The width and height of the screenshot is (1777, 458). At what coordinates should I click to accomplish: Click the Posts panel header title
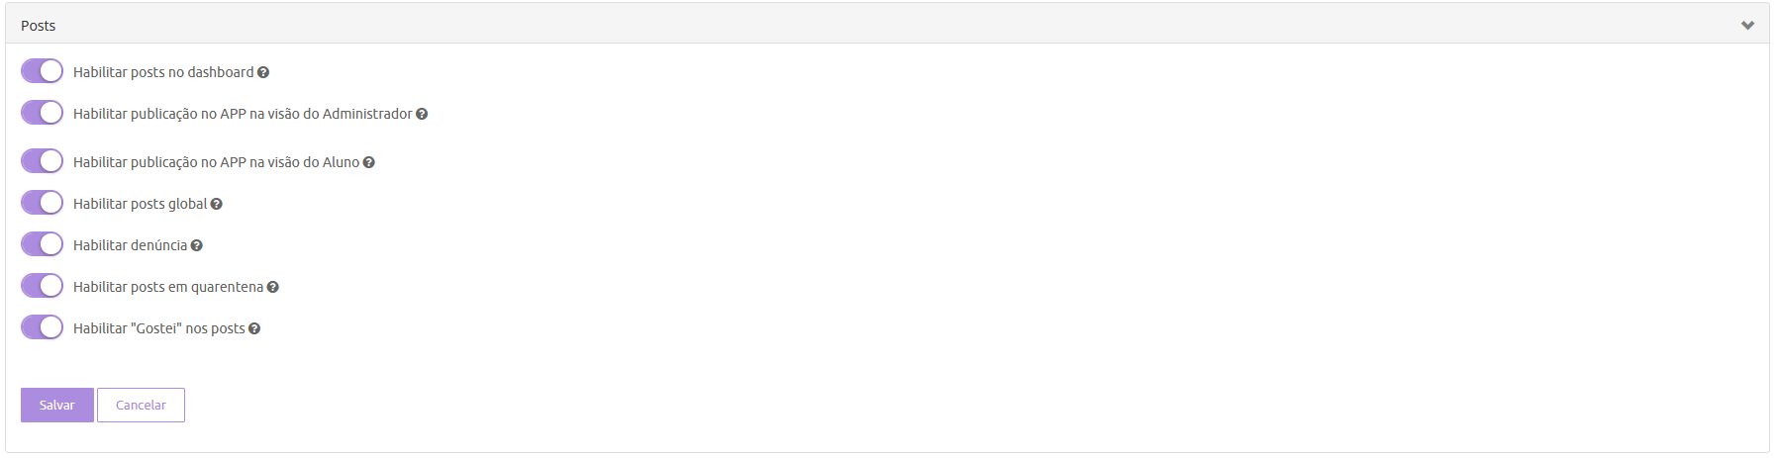click(x=39, y=26)
